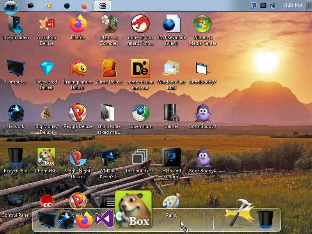
Task: Select the Joseph Biden desktop icon
Action: coord(15,27)
